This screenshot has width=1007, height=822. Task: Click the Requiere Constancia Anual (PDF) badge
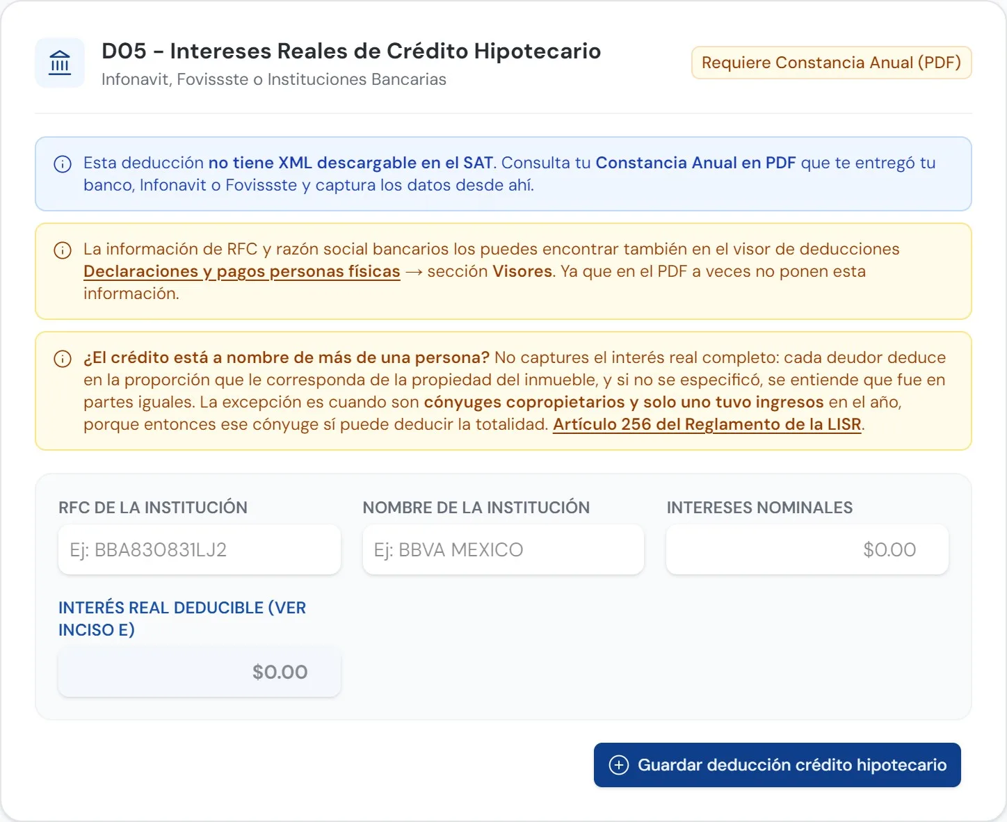tap(831, 63)
